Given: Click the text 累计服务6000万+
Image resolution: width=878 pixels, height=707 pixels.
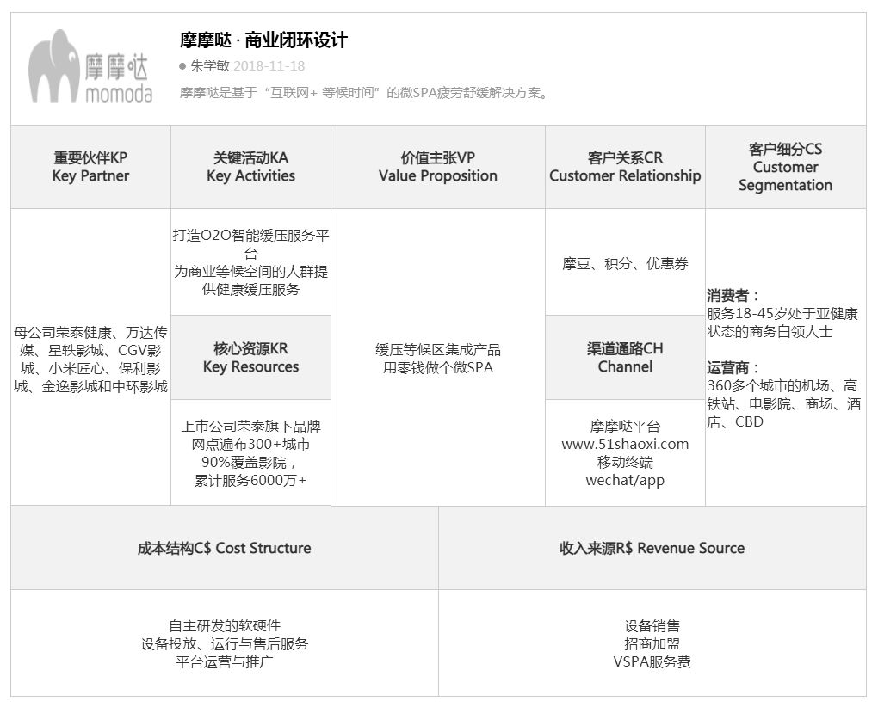Looking at the screenshot, I should 250,481.
